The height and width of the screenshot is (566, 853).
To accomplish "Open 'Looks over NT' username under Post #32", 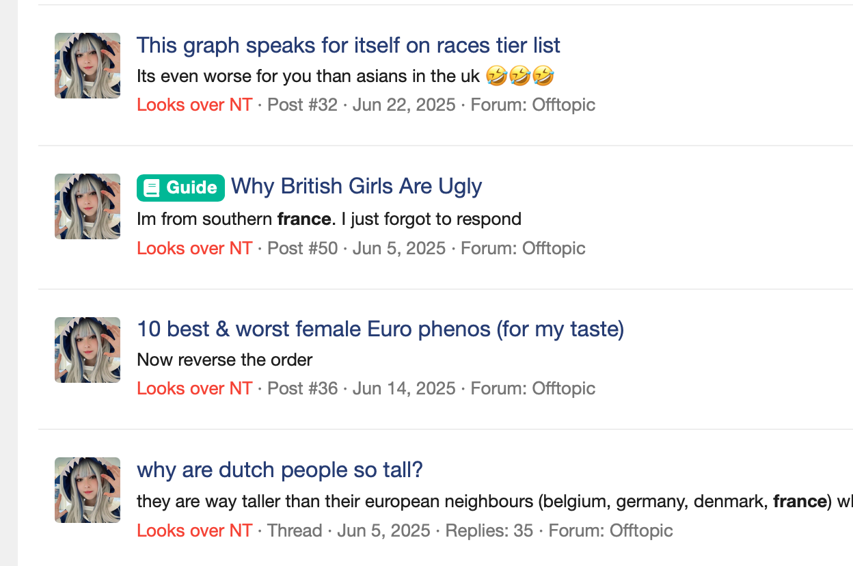I will click(x=195, y=105).
